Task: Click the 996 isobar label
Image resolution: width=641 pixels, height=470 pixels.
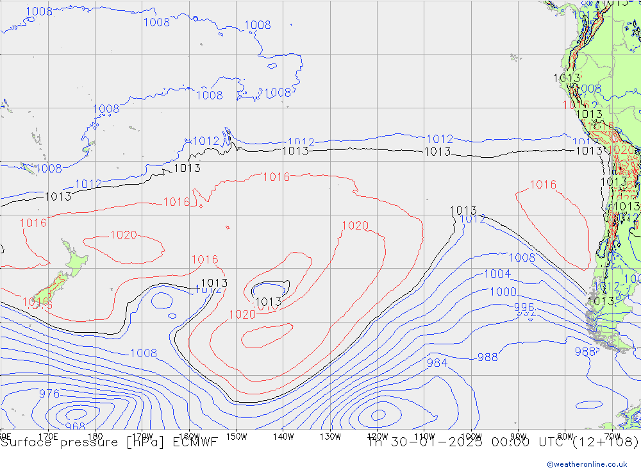Action: click(524, 308)
